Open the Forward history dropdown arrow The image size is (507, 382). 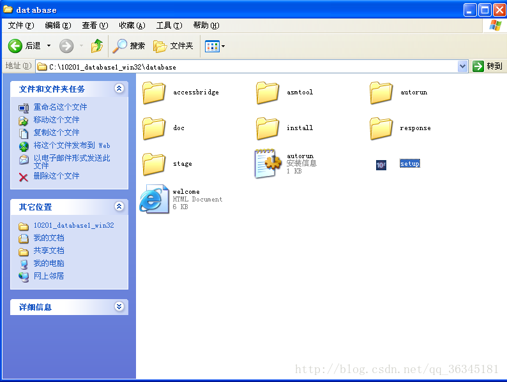[x=82, y=46]
